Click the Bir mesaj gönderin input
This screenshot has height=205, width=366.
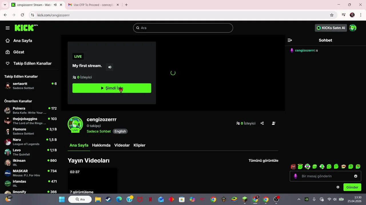pos(325,176)
